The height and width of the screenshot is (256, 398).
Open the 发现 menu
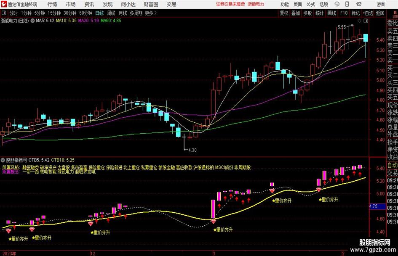108,4
